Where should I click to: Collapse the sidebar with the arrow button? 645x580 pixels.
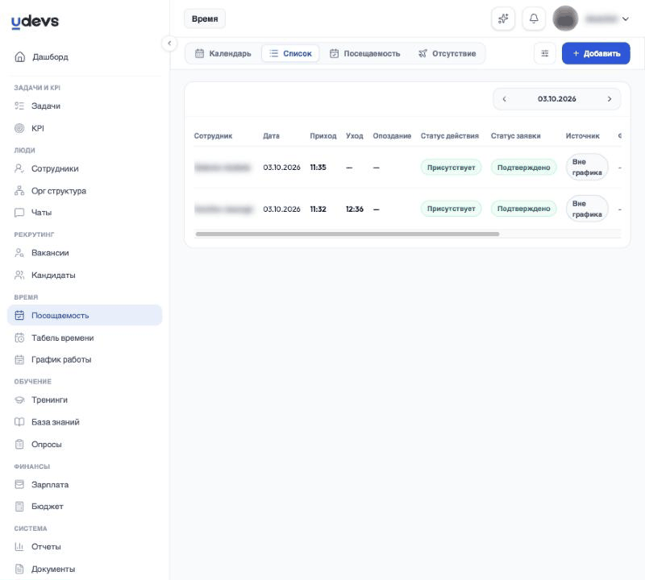click(x=169, y=43)
